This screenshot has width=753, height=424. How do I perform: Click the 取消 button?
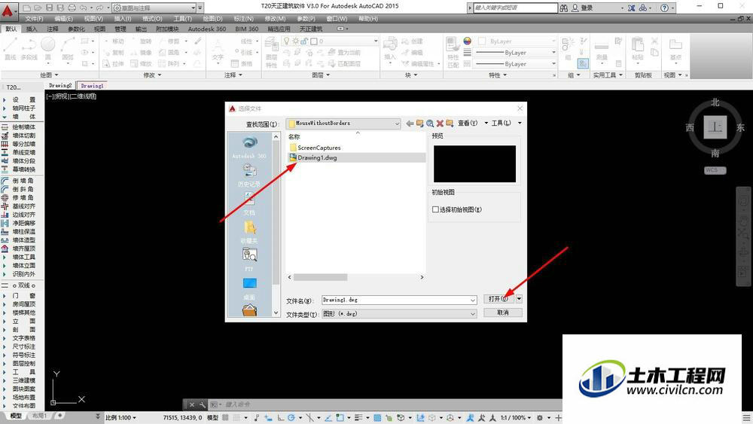[503, 313]
